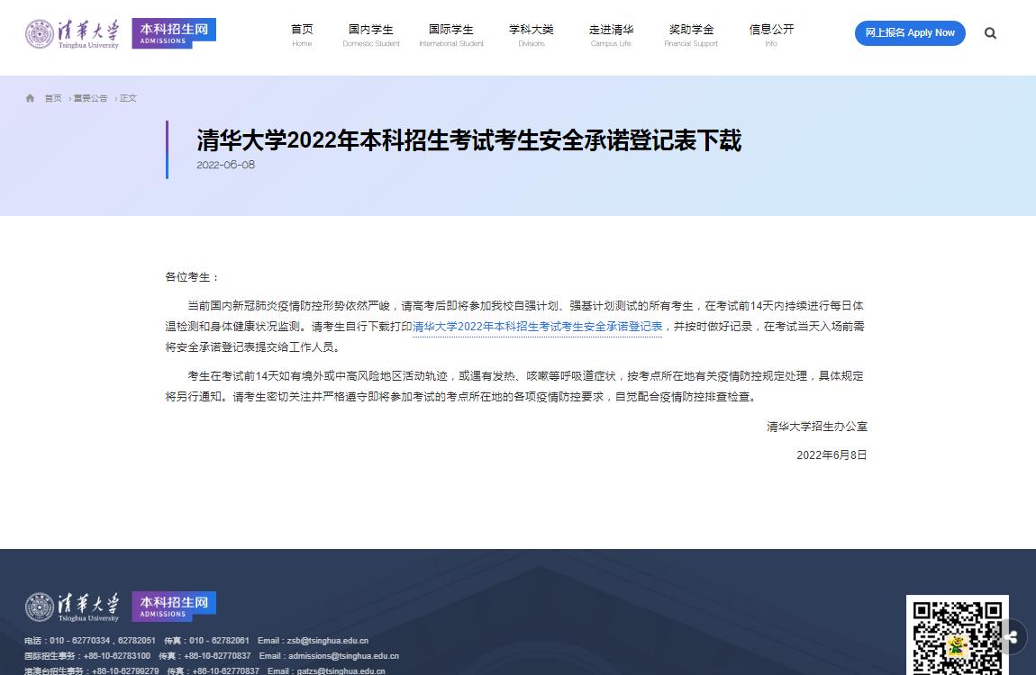
Task: Open the 奖助学金 Financial Support menu
Action: pyautogui.click(x=691, y=35)
